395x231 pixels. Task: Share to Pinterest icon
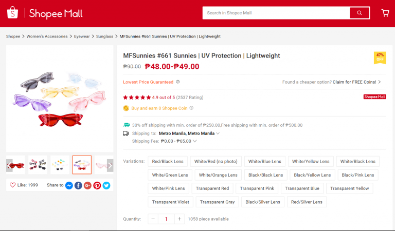click(x=97, y=185)
